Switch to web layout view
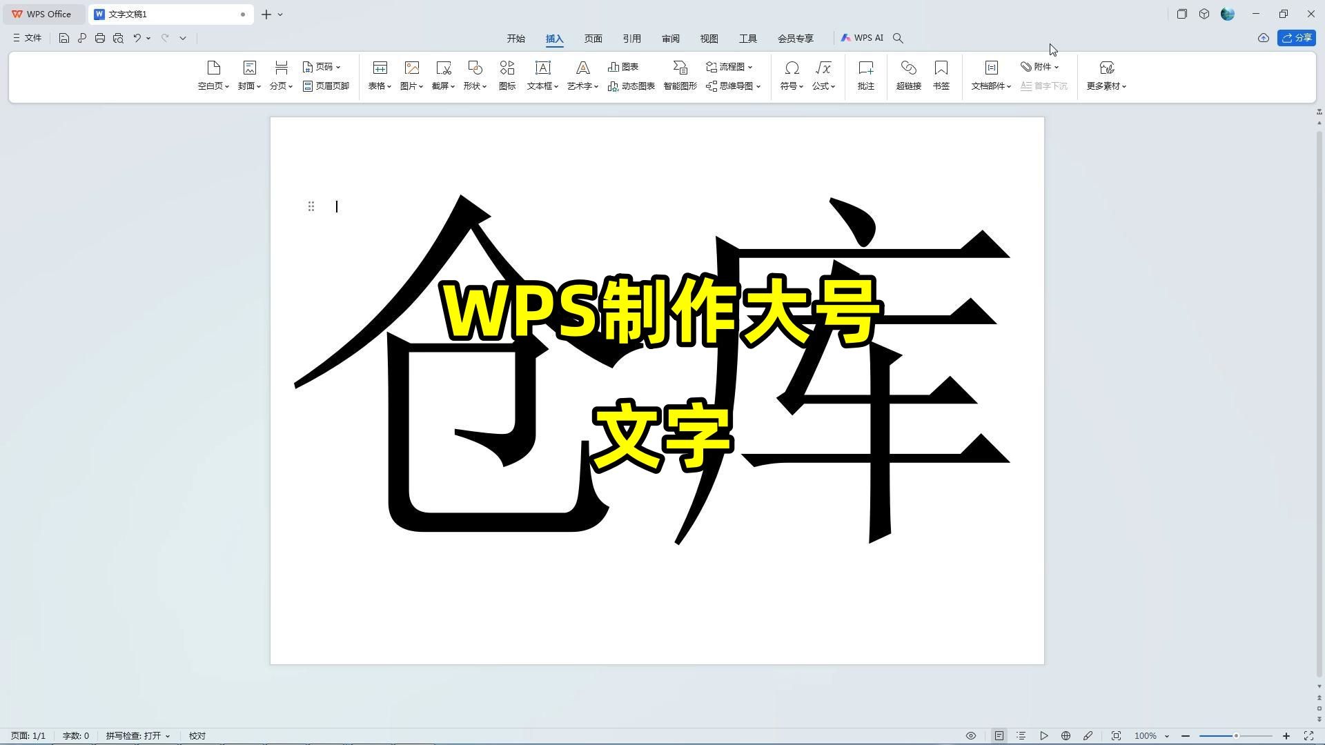 tap(1066, 736)
